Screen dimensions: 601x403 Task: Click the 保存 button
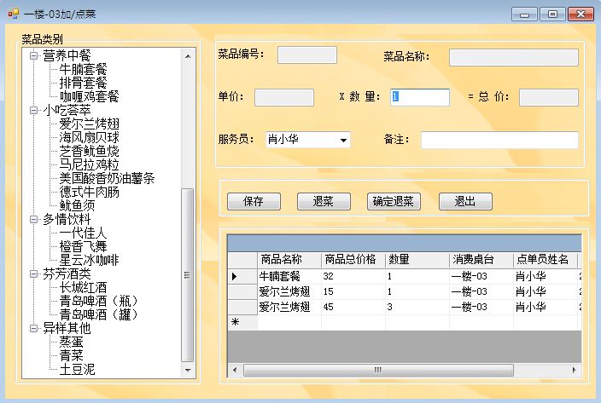[254, 201]
